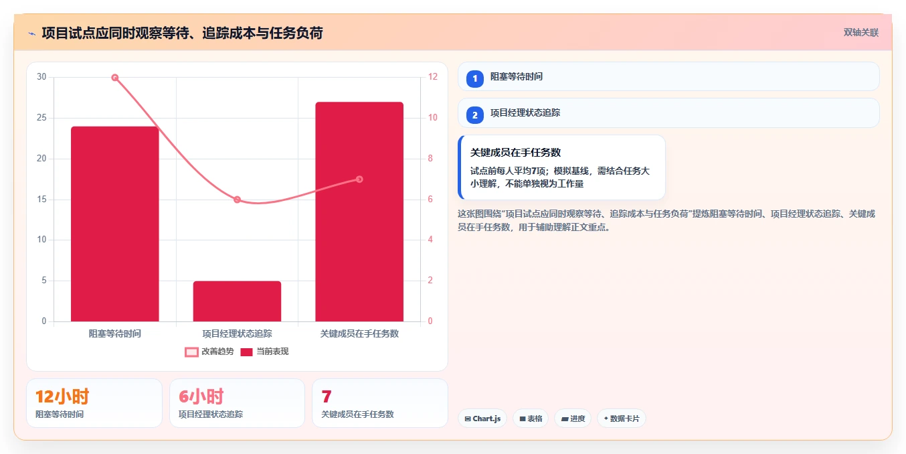The width and height of the screenshot is (906, 454).
Task: Click the icon in 表格 tag
Action: tap(523, 419)
